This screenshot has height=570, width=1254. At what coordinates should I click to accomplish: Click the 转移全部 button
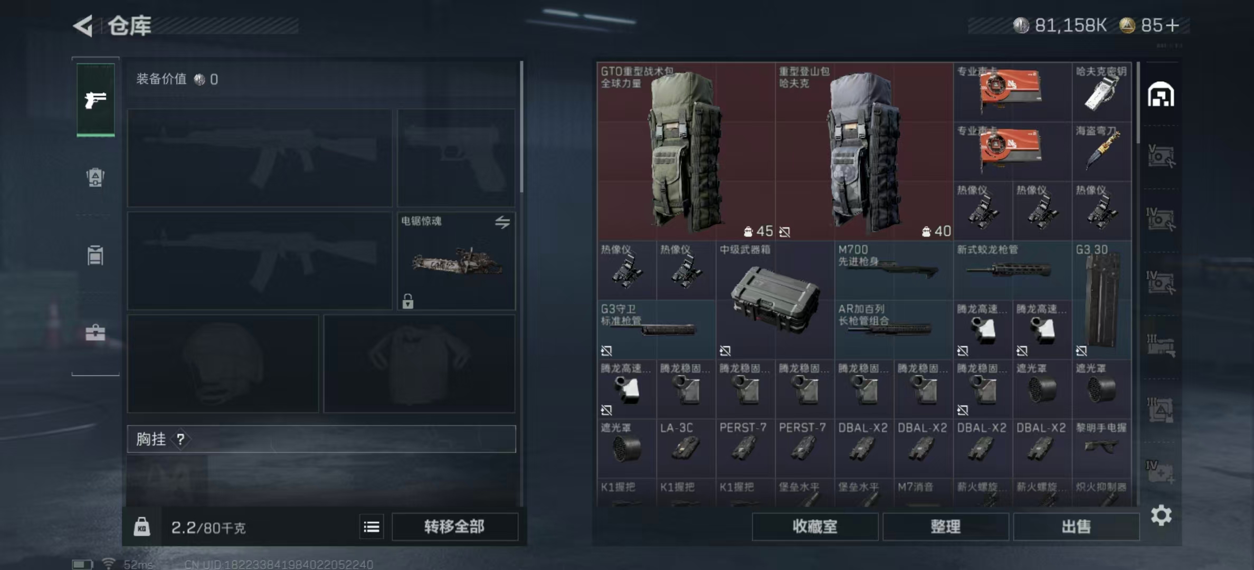pos(454,527)
